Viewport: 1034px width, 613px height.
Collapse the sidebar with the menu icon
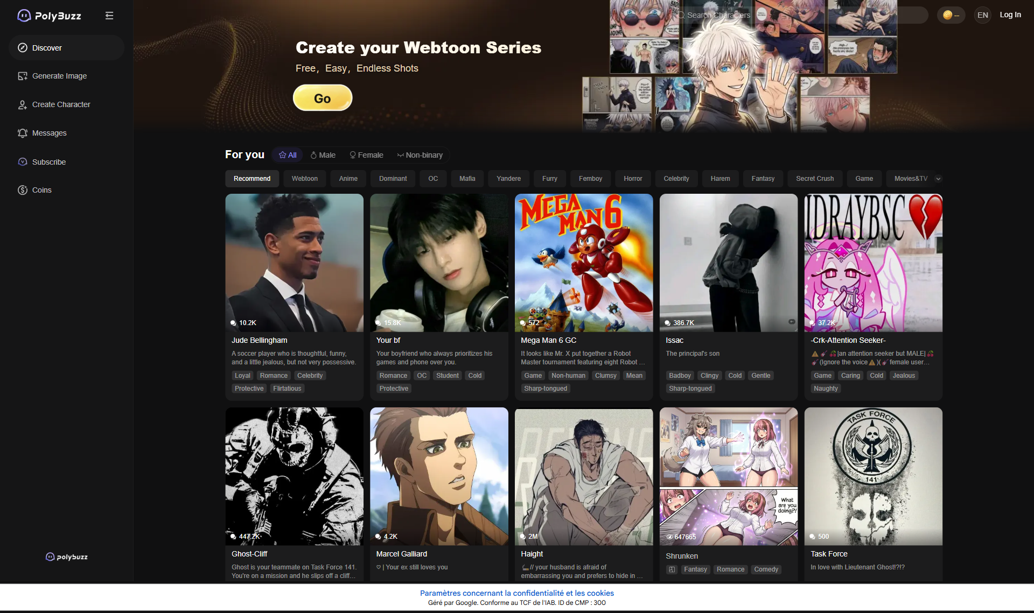[109, 16]
